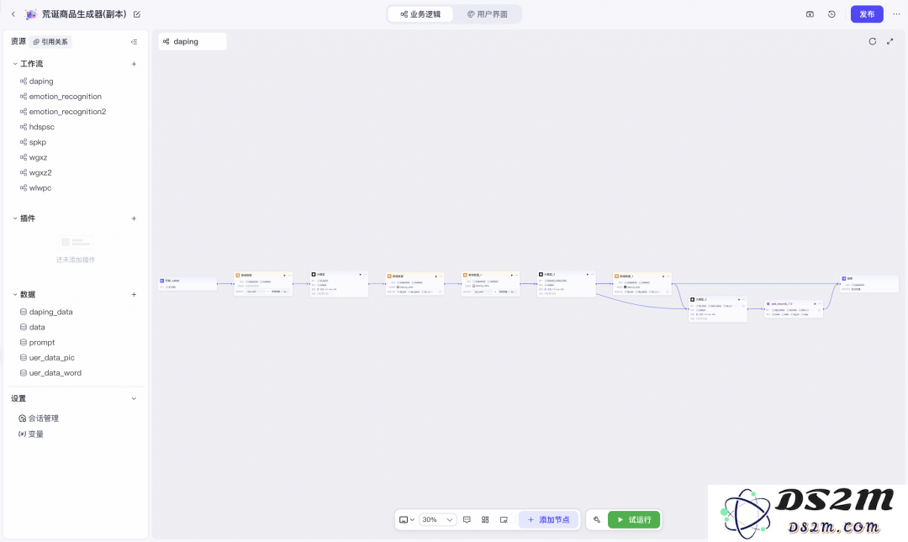Select the 结束 end node
The image size is (908, 542).
[869, 284]
